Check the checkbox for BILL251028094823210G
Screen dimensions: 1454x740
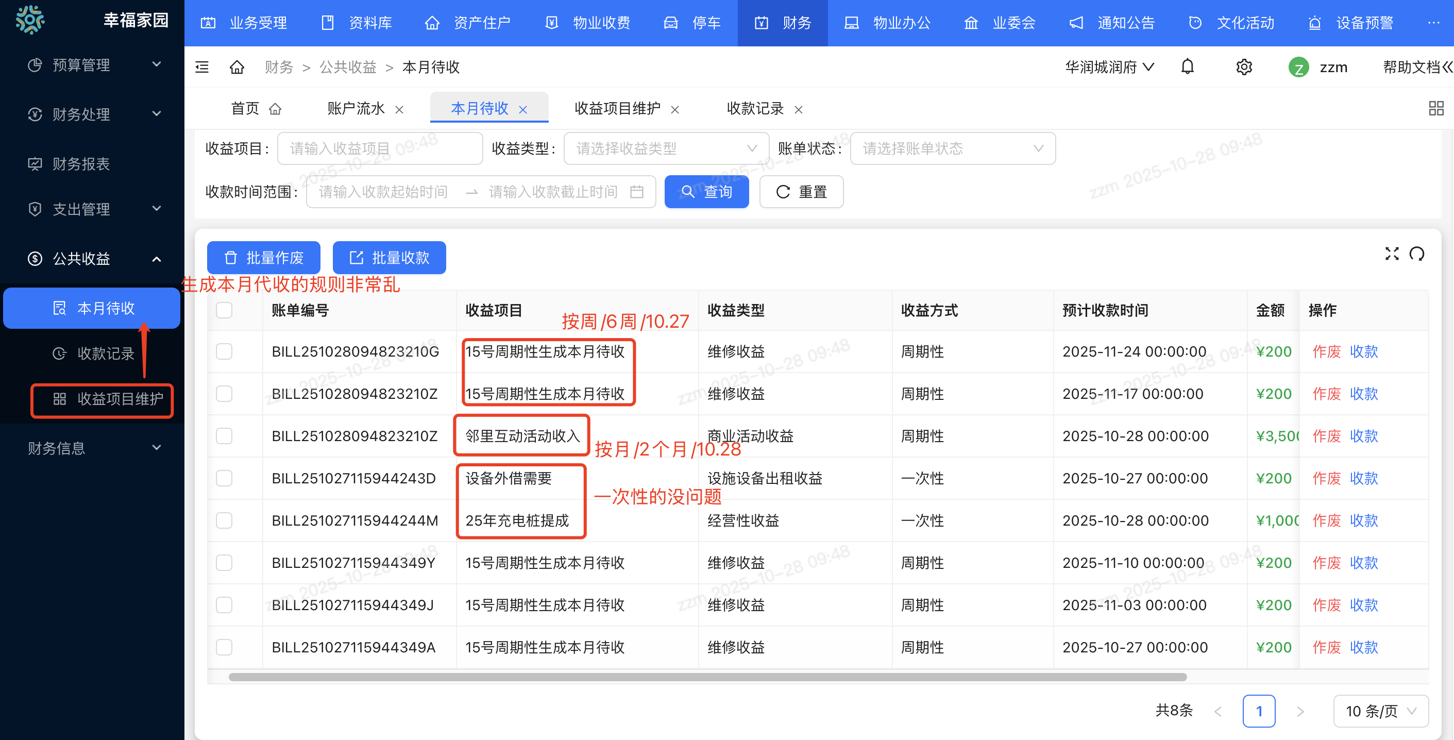point(224,351)
